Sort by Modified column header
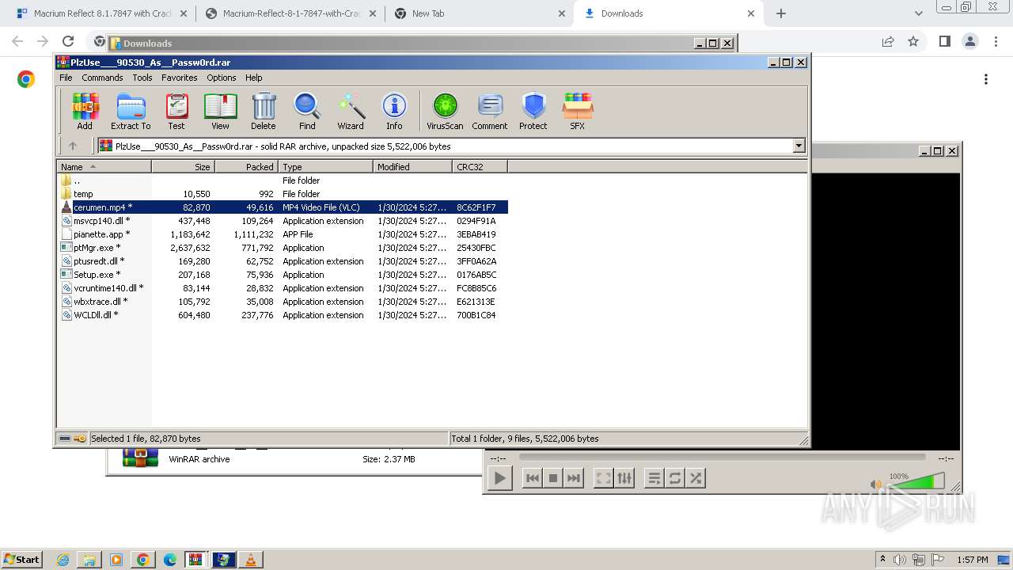This screenshot has width=1013, height=570. click(412, 166)
